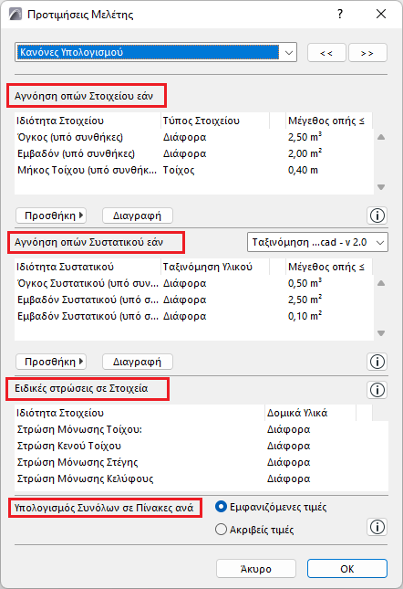This screenshot has height=589, width=403.
Task: Open Προσθήκη menu under Element holes list
Action: point(51,216)
